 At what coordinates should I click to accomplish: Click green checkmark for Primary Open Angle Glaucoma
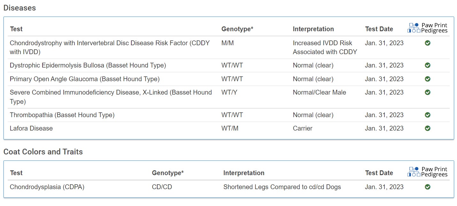click(428, 79)
